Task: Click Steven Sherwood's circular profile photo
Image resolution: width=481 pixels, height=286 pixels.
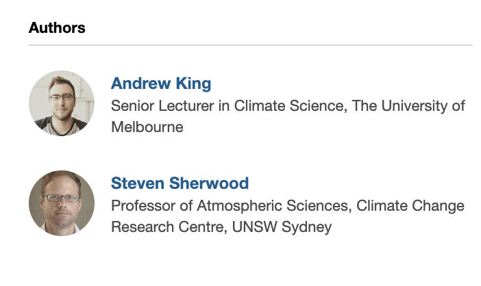Action: pyautogui.click(x=62, y=203)
